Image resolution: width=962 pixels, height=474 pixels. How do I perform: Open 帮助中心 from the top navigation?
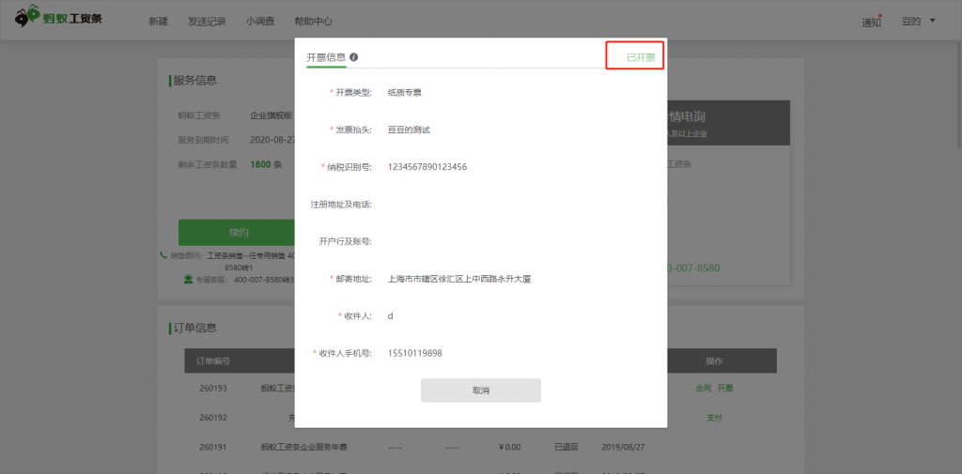pyautogui.click(x=313, y=22)
